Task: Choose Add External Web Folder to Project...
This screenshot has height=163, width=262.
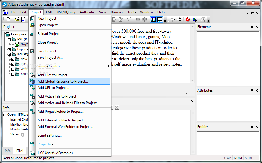Action: [x=70, y=127]
